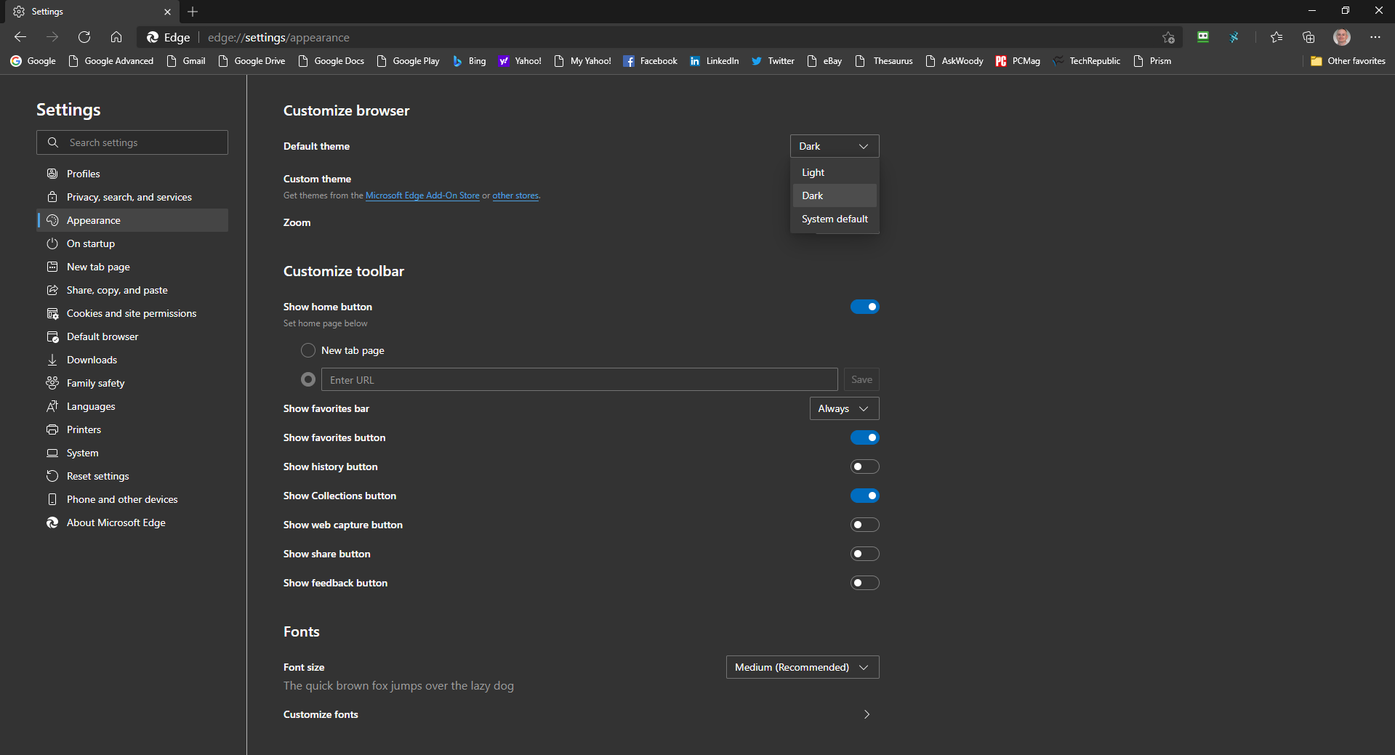Screen dimensions: 1395x755
Task: Open the eBay favorite bookmark
Action: tap(824, 61)
